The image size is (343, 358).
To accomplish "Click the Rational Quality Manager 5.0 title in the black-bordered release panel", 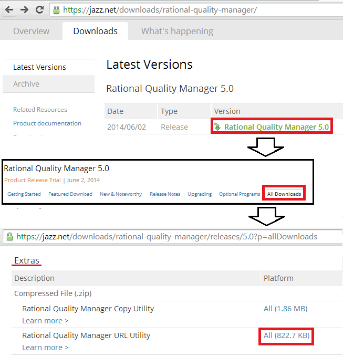I will 56,169.
